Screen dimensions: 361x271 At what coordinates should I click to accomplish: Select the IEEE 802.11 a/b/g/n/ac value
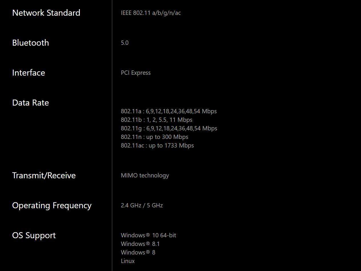click(151, 13)
